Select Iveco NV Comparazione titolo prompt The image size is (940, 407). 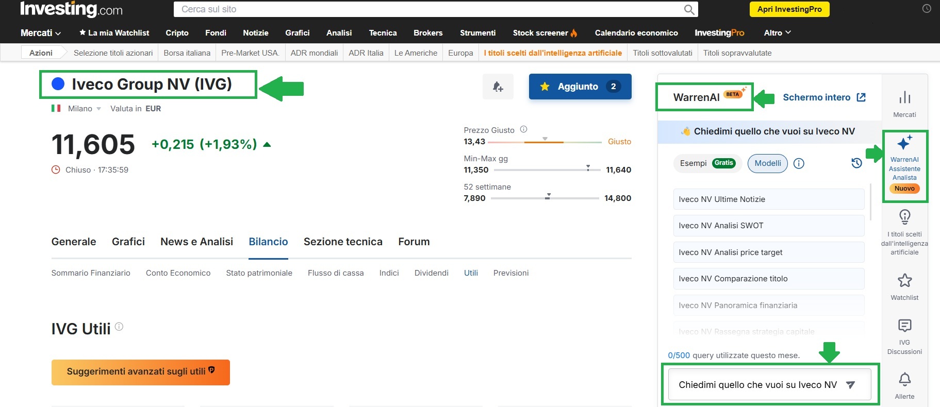click(769, 279)
